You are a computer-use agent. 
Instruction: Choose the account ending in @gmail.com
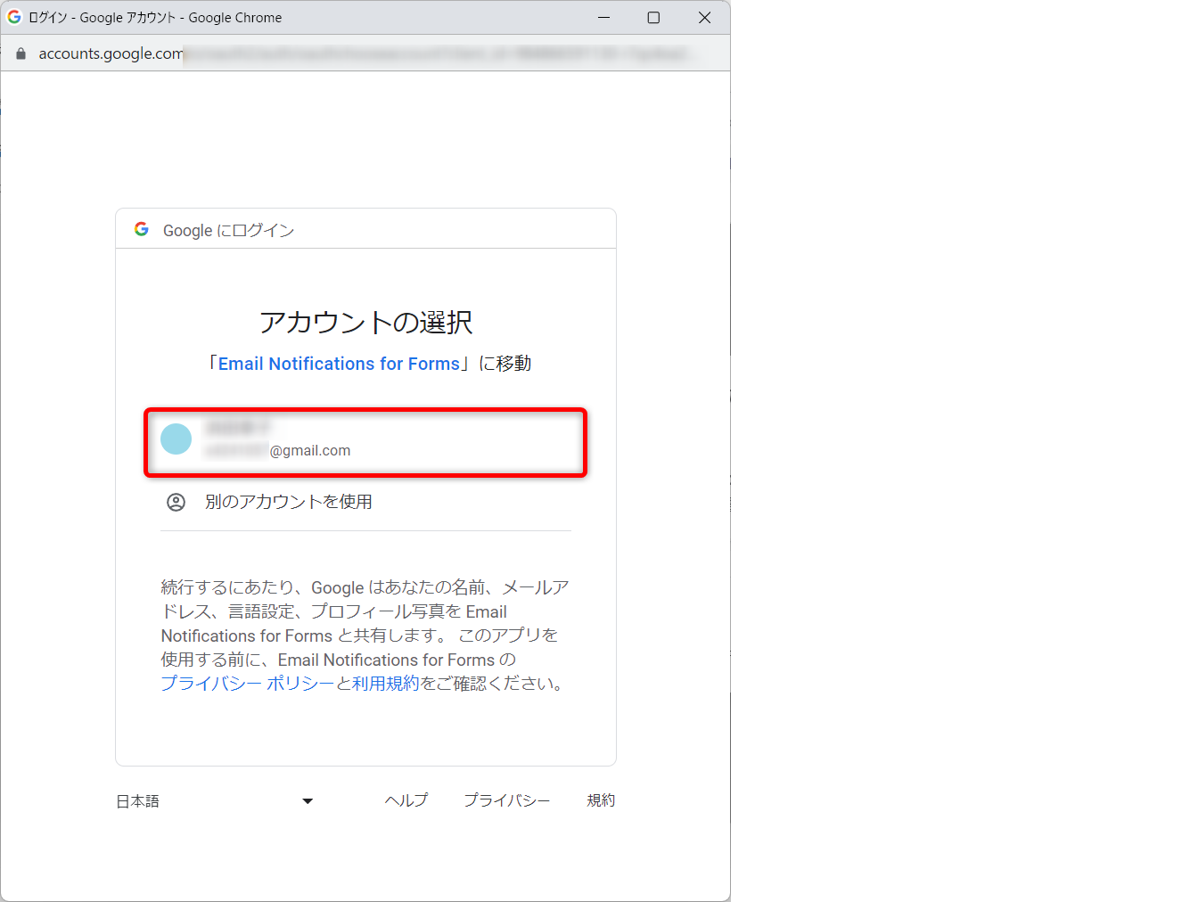[365, 443]
